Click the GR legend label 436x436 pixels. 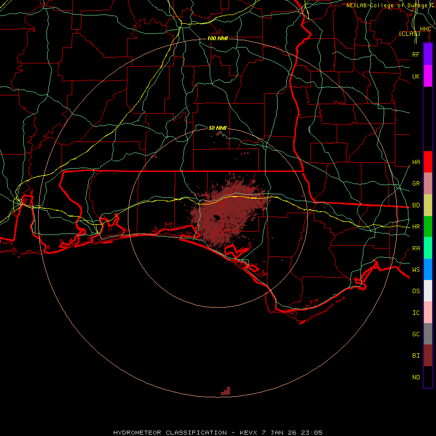[x=416, y=184]
